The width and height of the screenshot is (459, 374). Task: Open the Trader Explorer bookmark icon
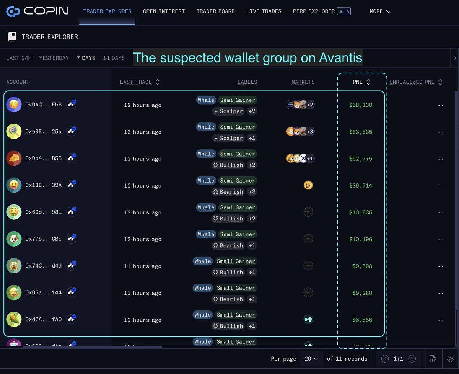pyautogui.click(x=12, y=37)
